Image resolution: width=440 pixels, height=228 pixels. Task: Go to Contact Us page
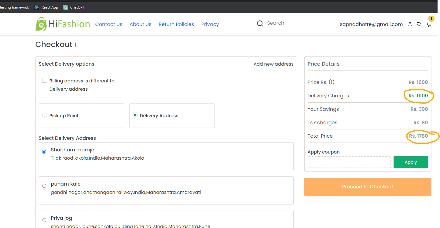click(x=109, y=24)
